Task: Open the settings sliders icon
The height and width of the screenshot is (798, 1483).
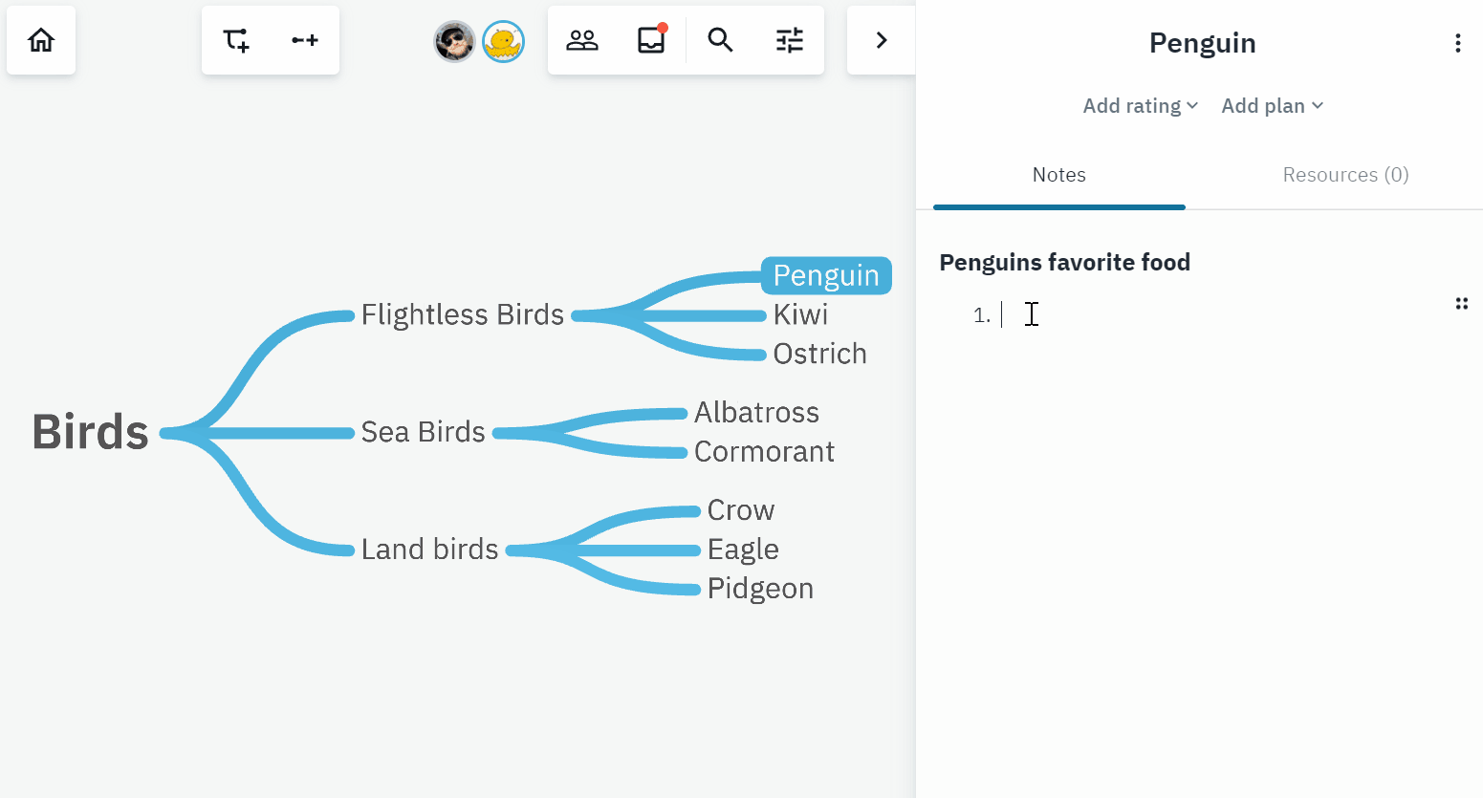Action: click(790, 40)
